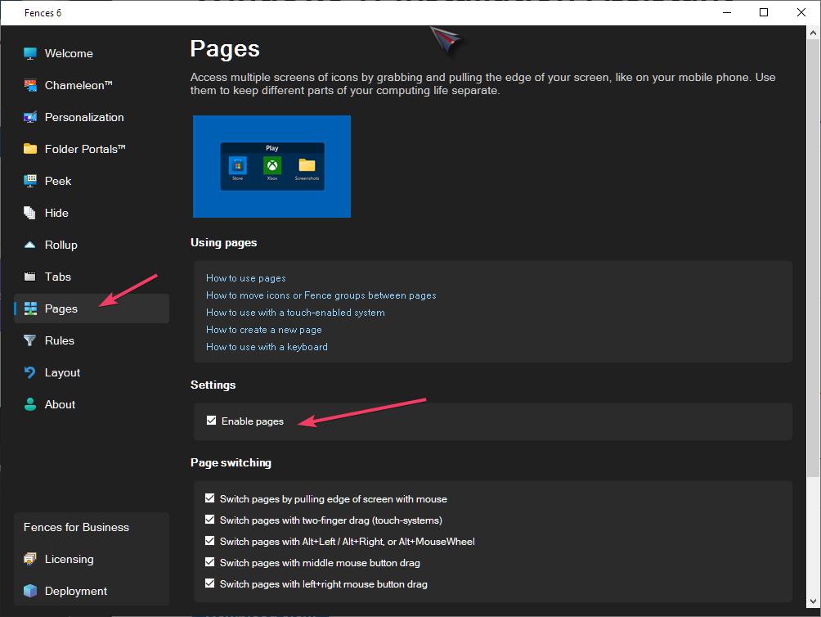821x617 pixels.
Task: Toggle the Enable pages checkbox
Action: tap(212, 421)
